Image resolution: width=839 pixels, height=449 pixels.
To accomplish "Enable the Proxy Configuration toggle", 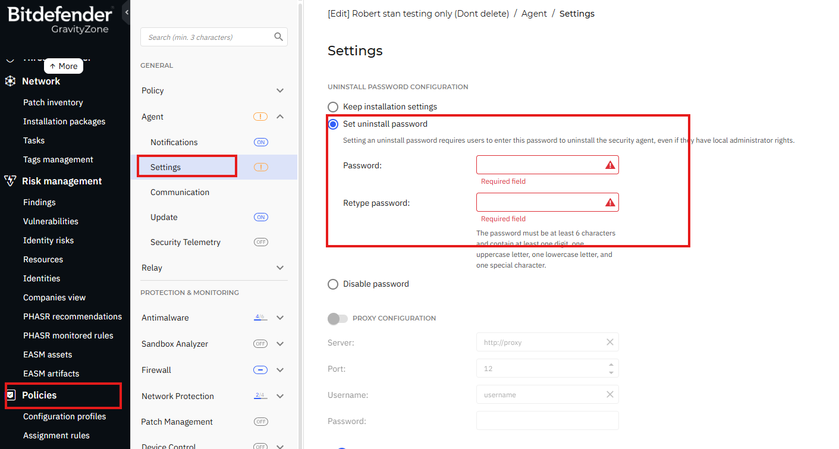I will click(x=338, y=319).
